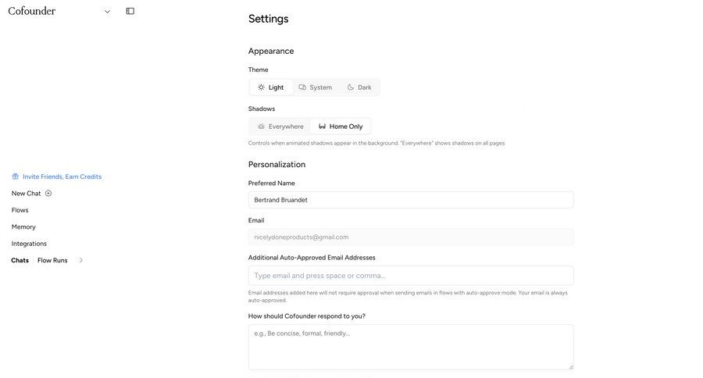Click the Home Only shadows icon

(322, 127)
